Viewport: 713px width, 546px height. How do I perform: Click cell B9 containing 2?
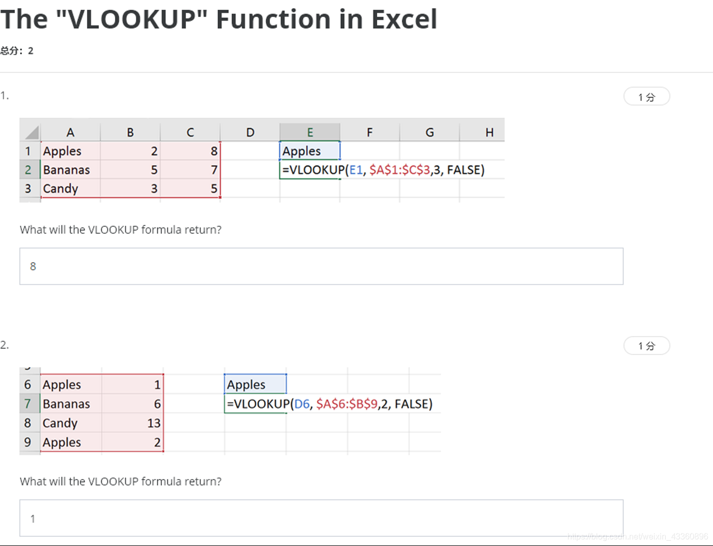click(133, 442)
